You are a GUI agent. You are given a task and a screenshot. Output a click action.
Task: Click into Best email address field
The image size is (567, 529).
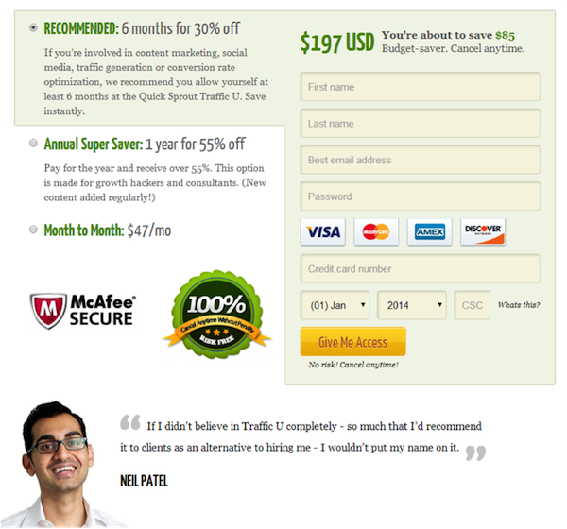tap(421, 160)
